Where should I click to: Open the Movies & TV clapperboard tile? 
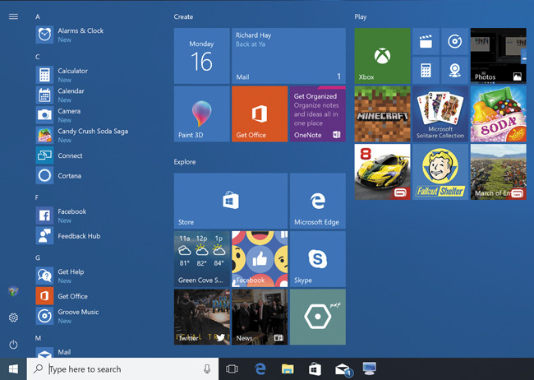point(426,42)
